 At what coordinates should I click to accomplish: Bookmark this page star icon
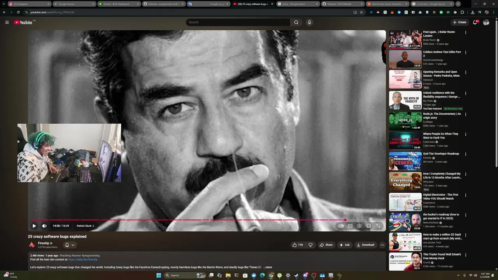361,12
